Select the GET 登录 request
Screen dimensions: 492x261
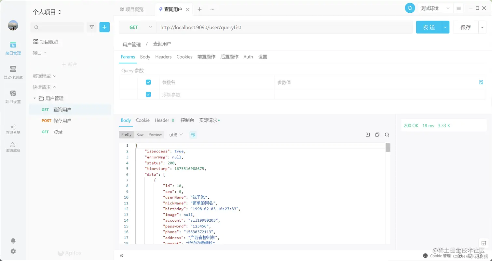coord(70,132)
